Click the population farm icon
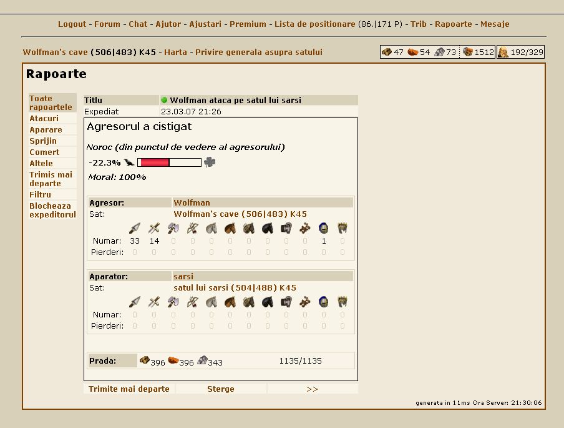The width and height of the screenshot is (564, 428). click(503, 52)
